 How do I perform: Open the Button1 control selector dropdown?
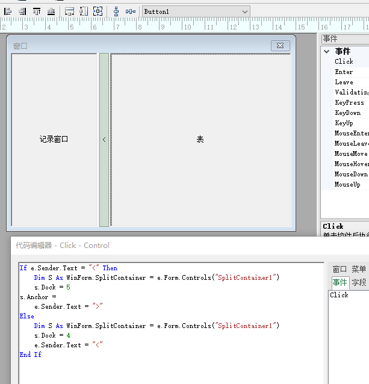[x=244, y=12]
